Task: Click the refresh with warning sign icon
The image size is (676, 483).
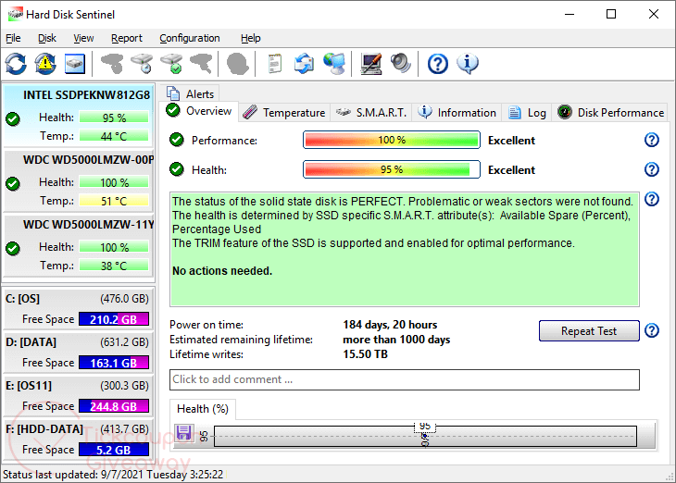Action: point(45,64)
